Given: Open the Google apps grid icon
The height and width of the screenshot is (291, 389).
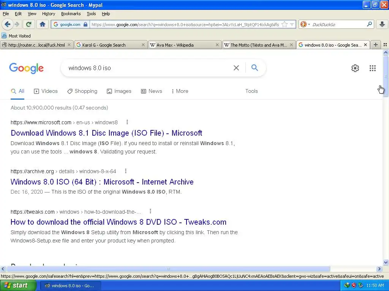Looking at the screenshot, I should point(372,68).
